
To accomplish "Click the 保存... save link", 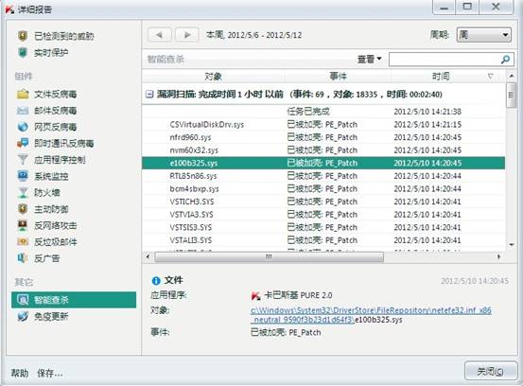I will [x=50, y=373].
